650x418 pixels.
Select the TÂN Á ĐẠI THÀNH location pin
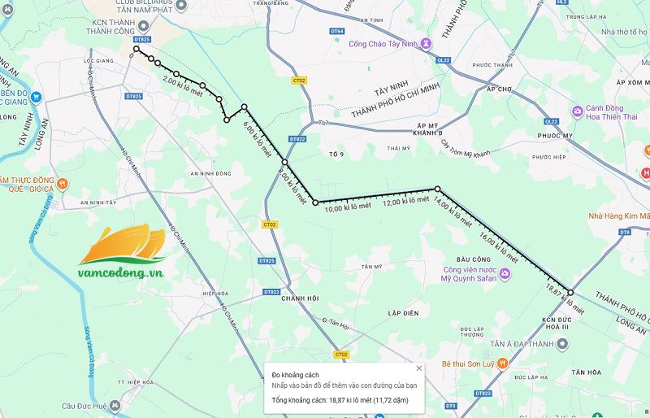coord(562,344)
